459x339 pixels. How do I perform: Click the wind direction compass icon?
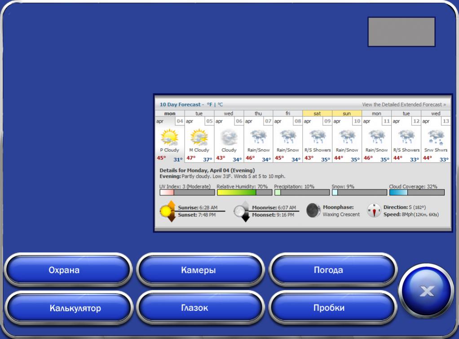[x=374, y=210]
